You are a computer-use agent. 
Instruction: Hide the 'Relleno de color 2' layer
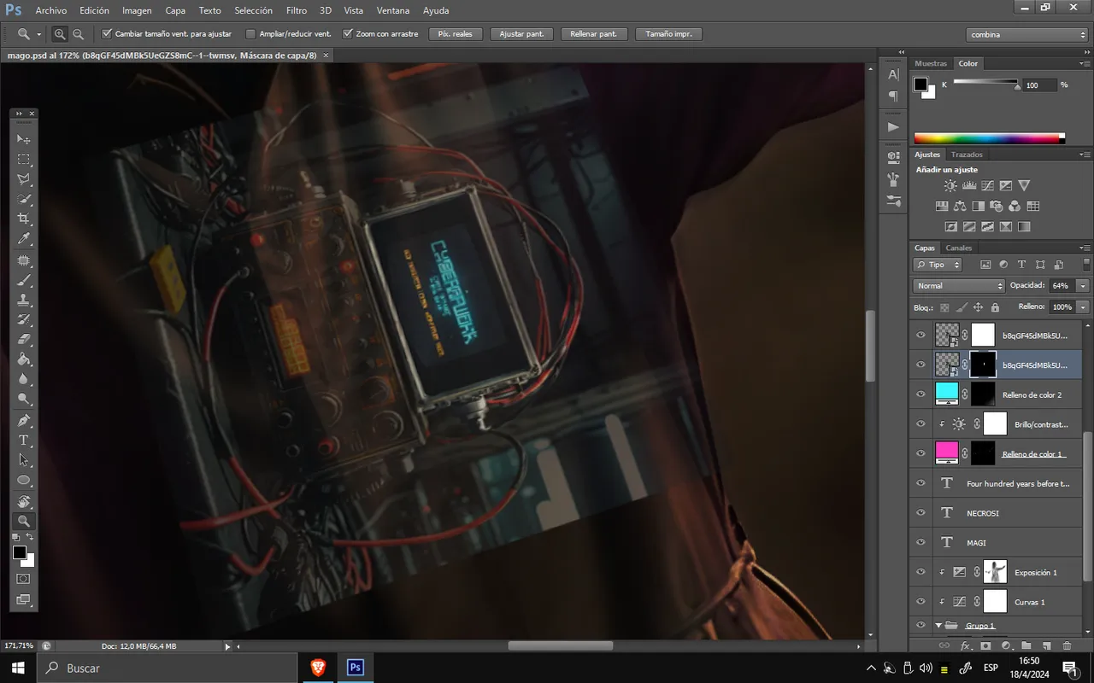pyautogui.click(x=920, y=394)
